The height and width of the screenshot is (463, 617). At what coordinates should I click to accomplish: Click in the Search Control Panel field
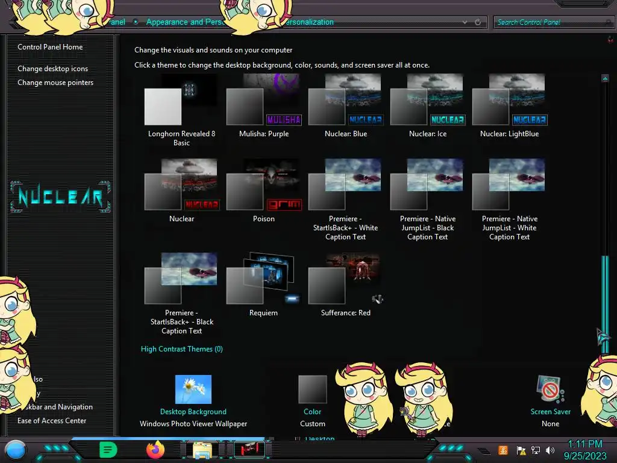coord(553,22)
